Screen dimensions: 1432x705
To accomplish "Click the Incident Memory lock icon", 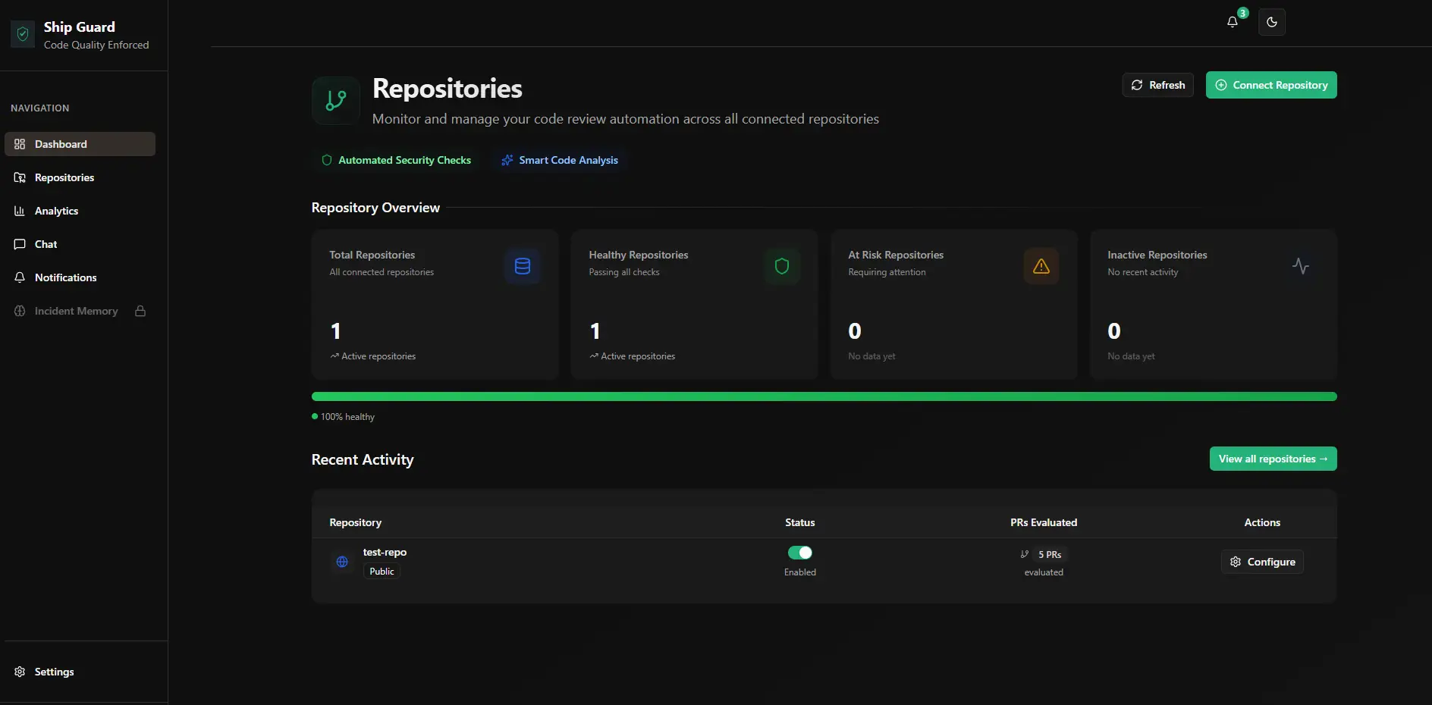I will (140, 311).
